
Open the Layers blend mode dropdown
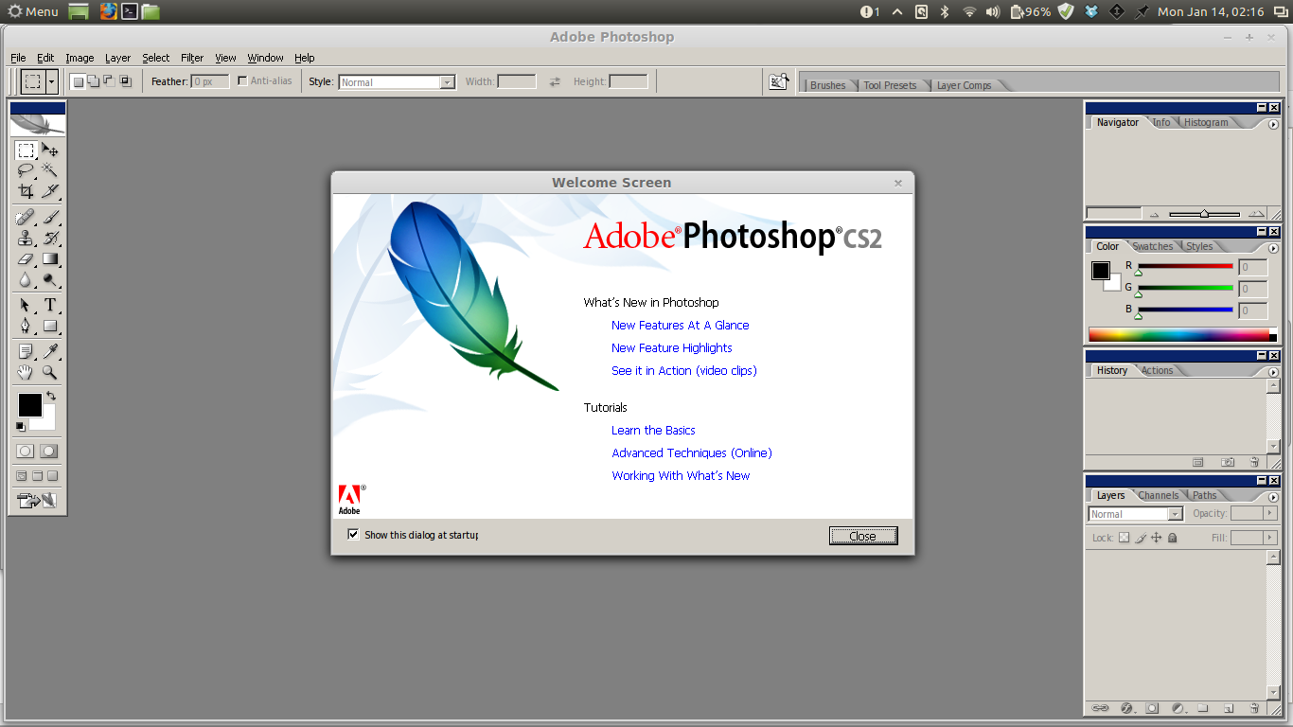[1176, 514]
